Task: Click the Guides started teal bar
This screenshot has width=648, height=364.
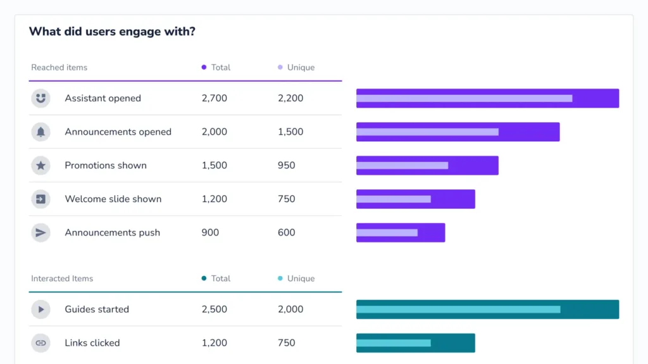Action: pos(488,310)
